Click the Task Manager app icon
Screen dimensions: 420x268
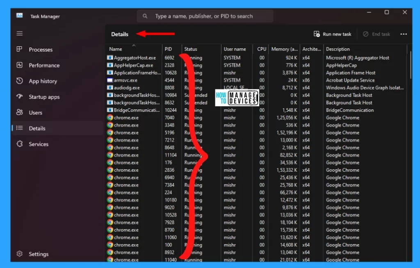(20, 16)
